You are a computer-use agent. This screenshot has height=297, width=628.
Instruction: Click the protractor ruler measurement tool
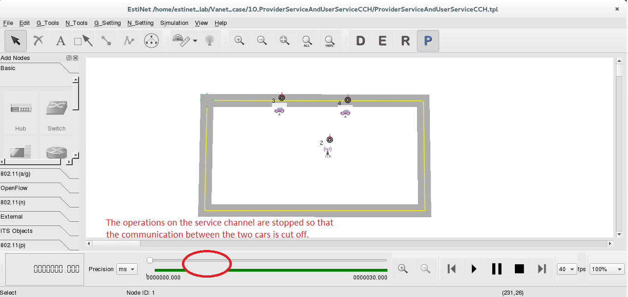[181, 41]
